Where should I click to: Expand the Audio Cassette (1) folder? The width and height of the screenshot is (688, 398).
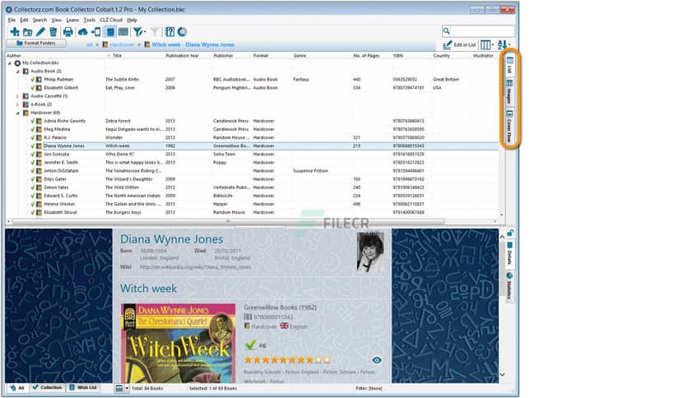point(18,96)
